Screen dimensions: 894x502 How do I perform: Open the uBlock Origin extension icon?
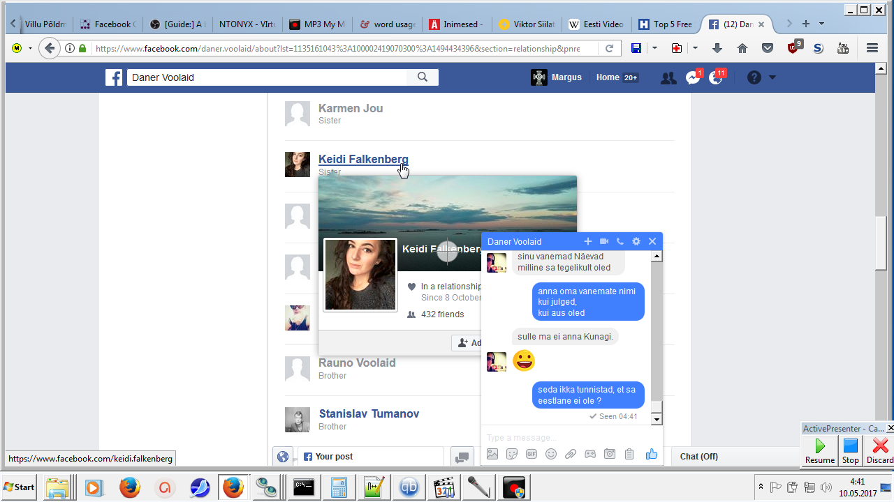click(x=794, y=47)
